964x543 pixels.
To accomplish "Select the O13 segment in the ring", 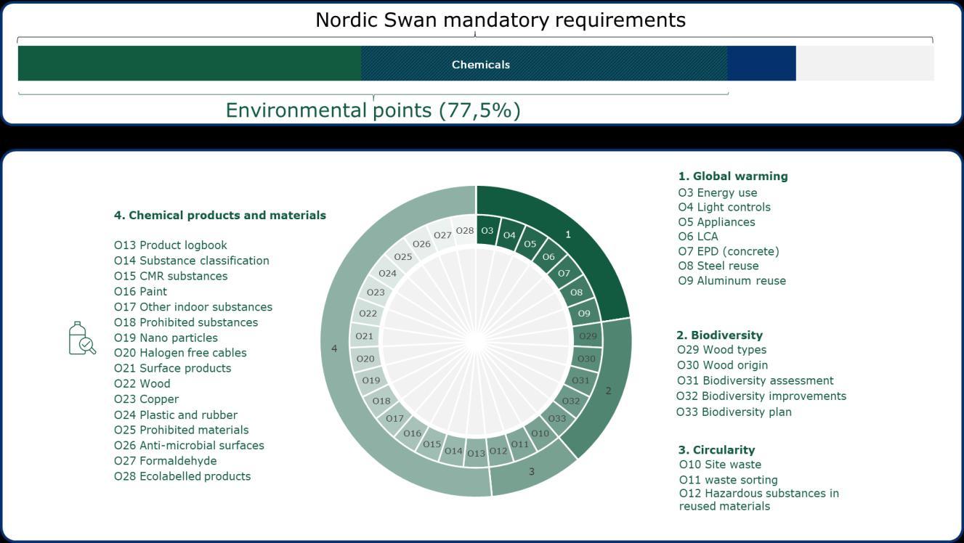I will [x=476, y=453].
